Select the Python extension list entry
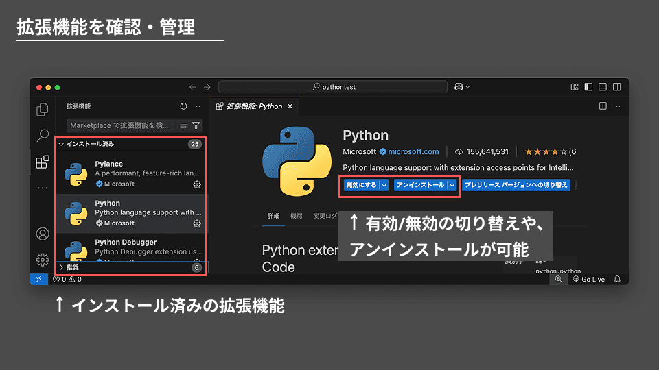659x370 pixels. pos(131,213)
